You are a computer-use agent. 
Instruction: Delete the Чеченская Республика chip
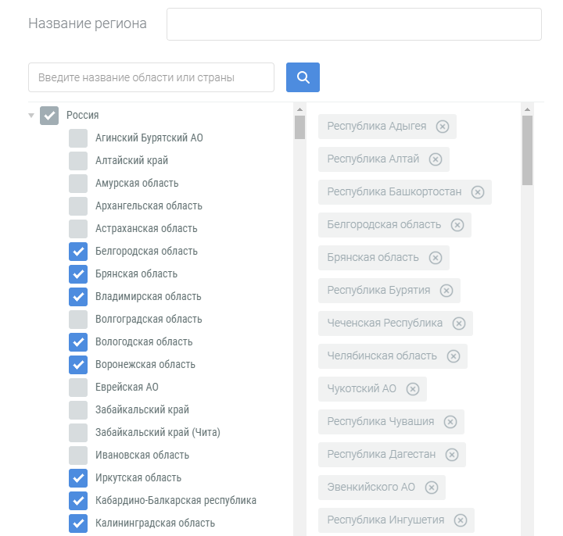click(x=458, y=323)
